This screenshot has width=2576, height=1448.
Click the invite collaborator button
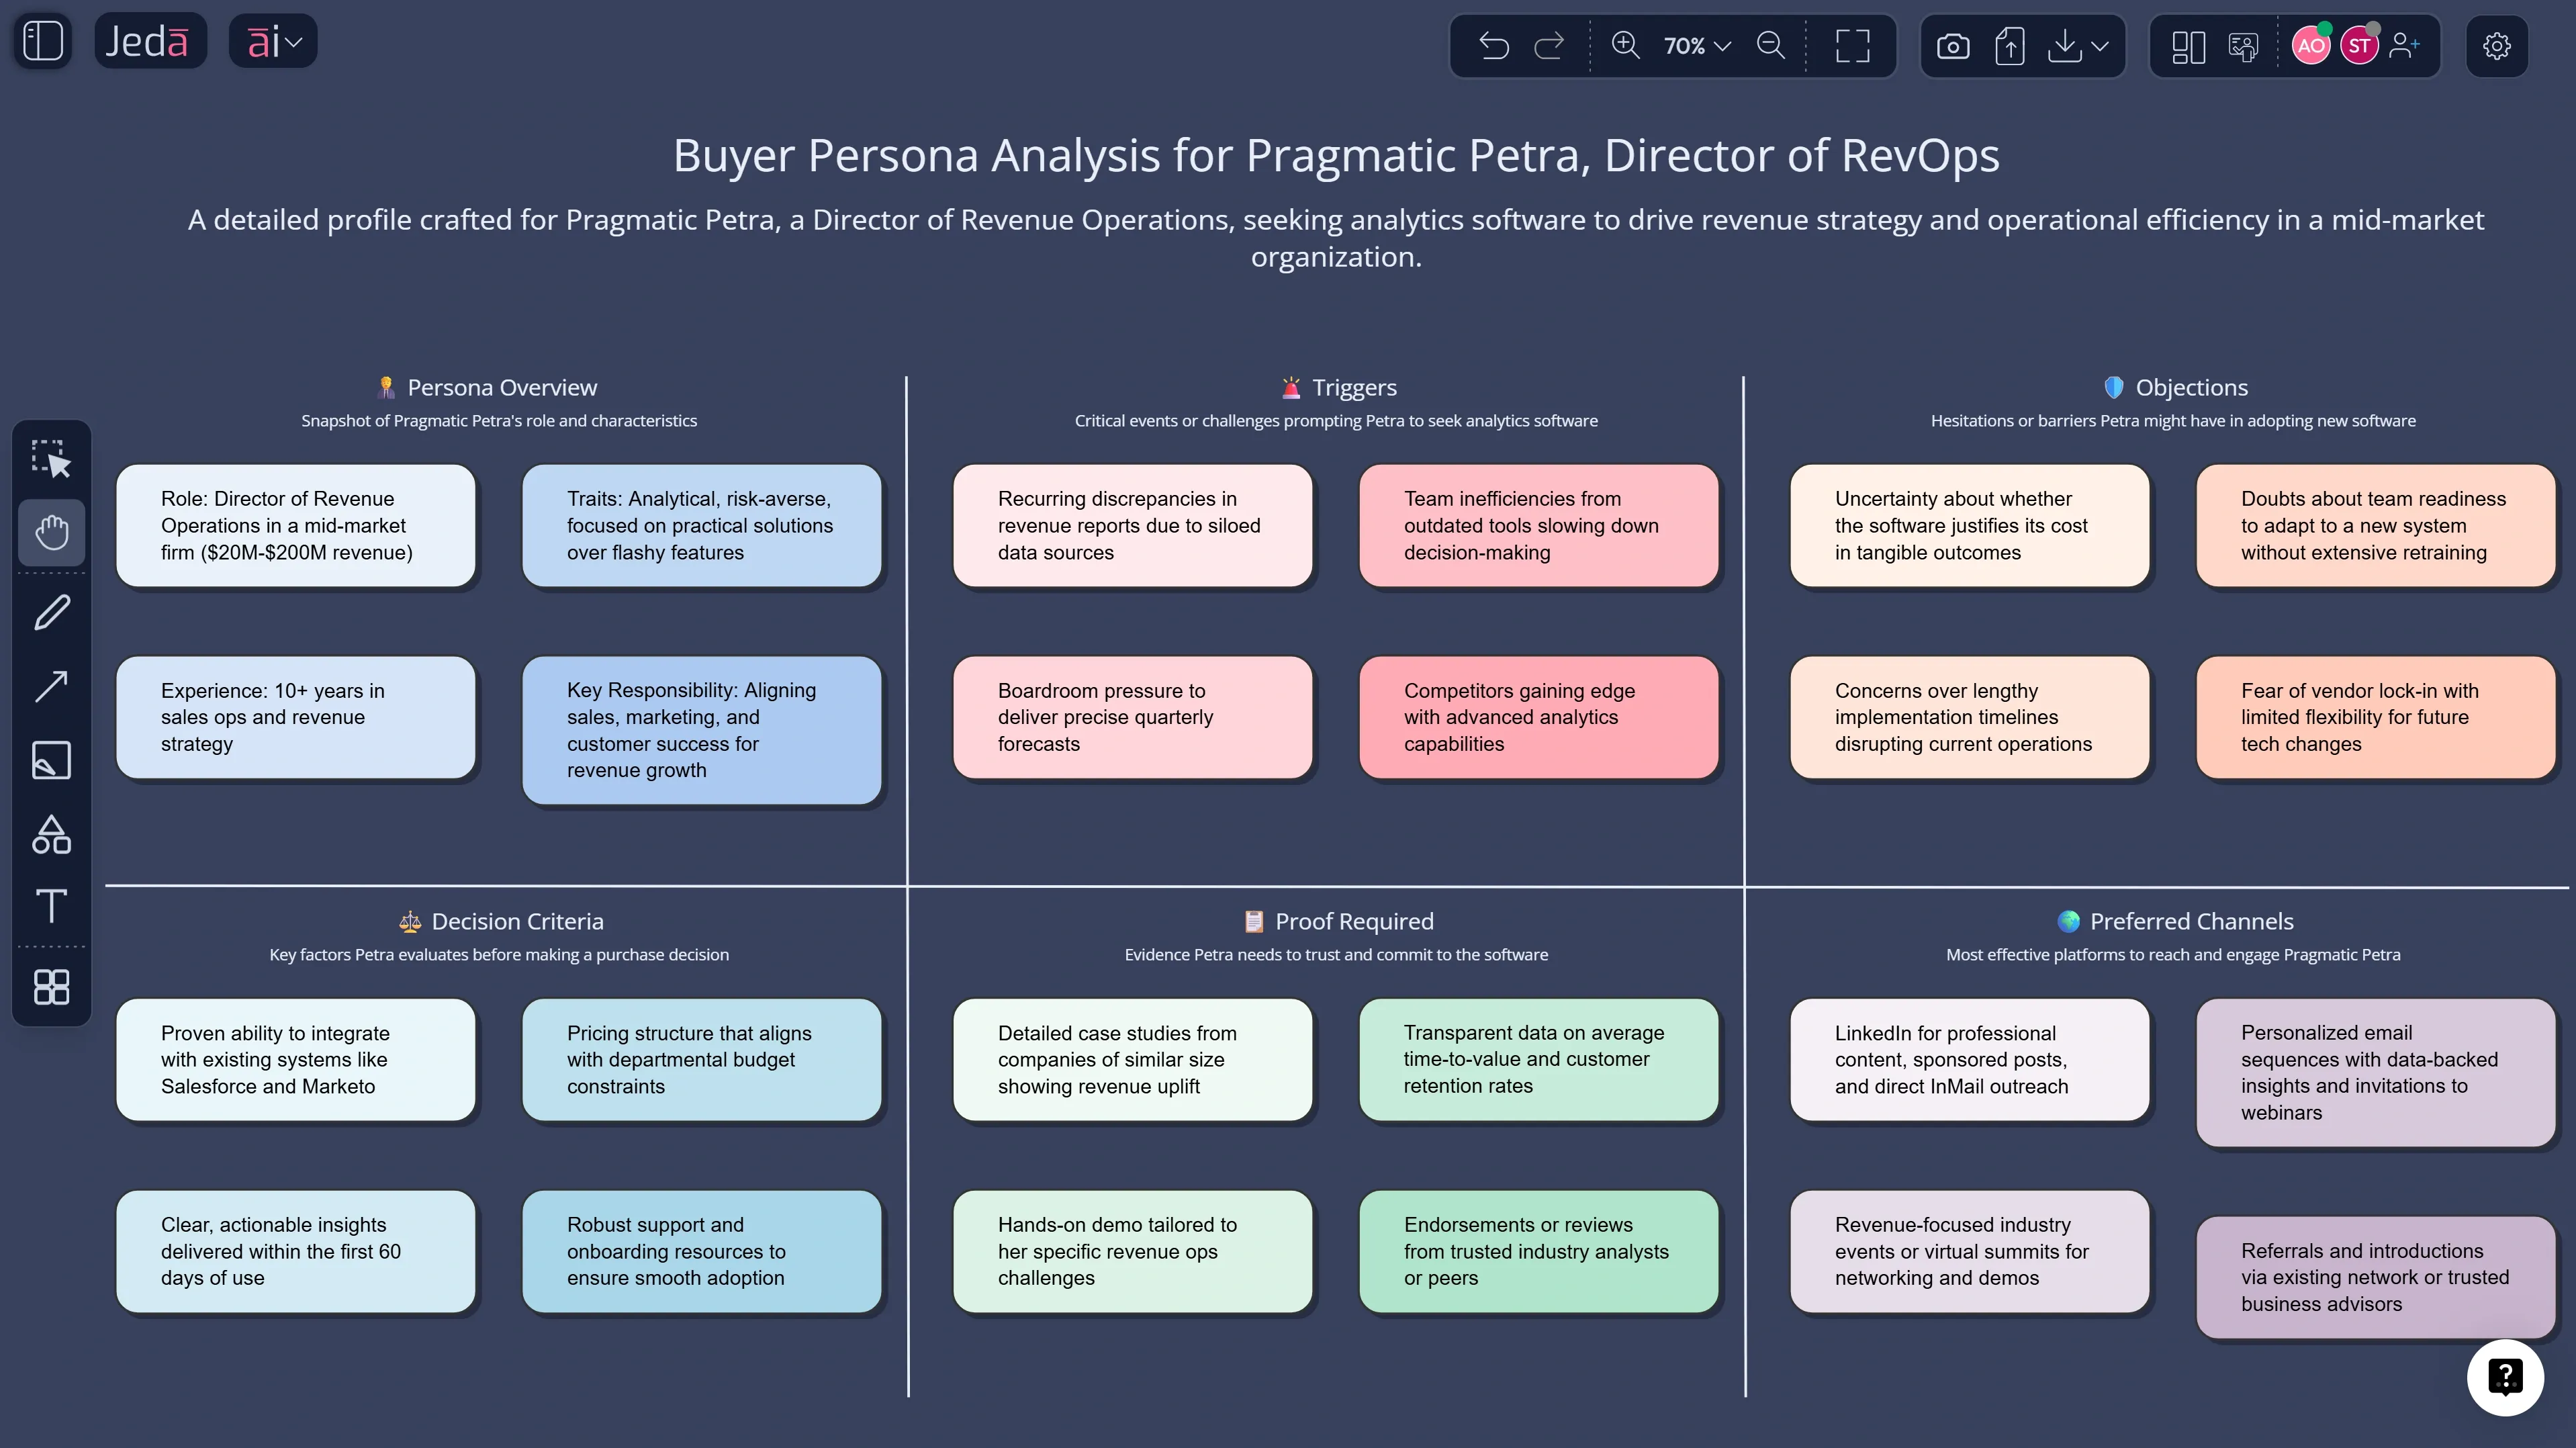2405,45
